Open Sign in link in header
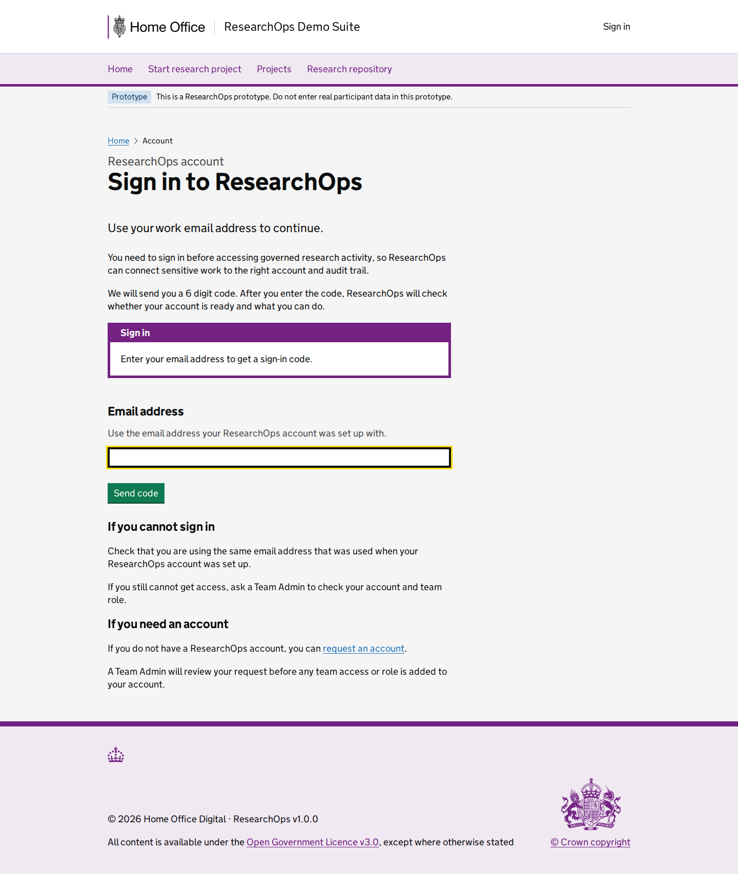 [617, 27]
